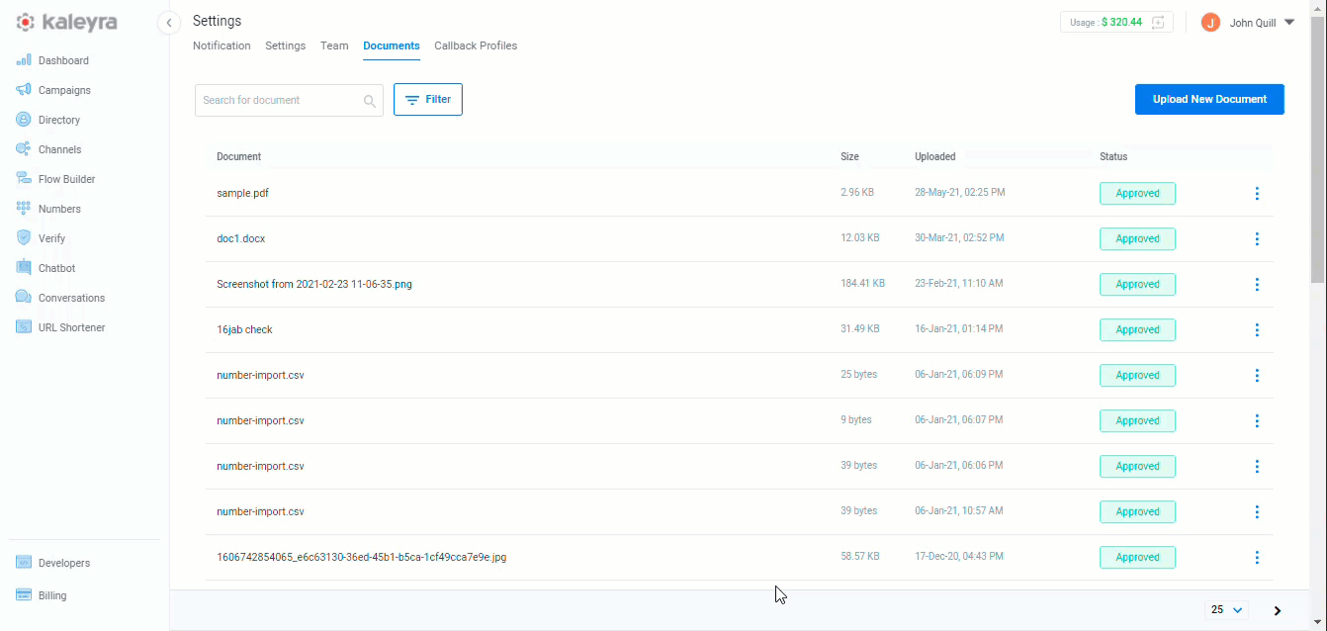This screenshot has height=631, width=1327.
Task: Switch to the Team tab
Action: (334, 45)
